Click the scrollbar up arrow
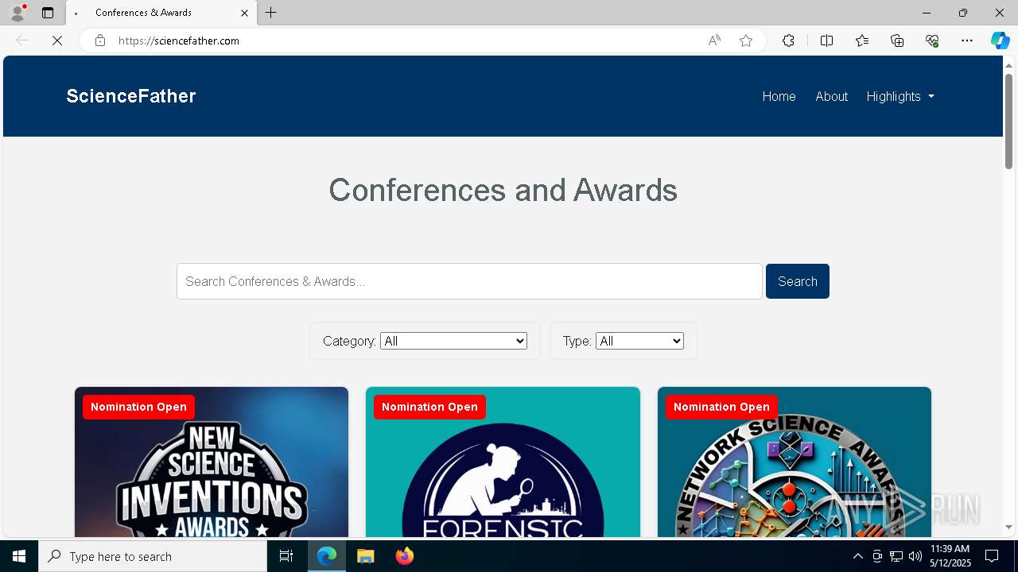This screenshot has width=1018, height=572. pyautogui.click(x=1009, y=65)
